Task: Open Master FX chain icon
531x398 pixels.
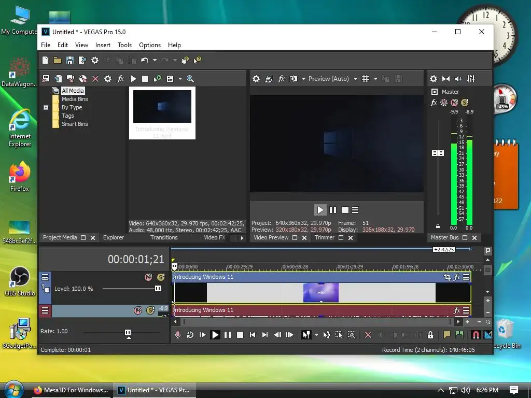Action: [x=434, y=103]
